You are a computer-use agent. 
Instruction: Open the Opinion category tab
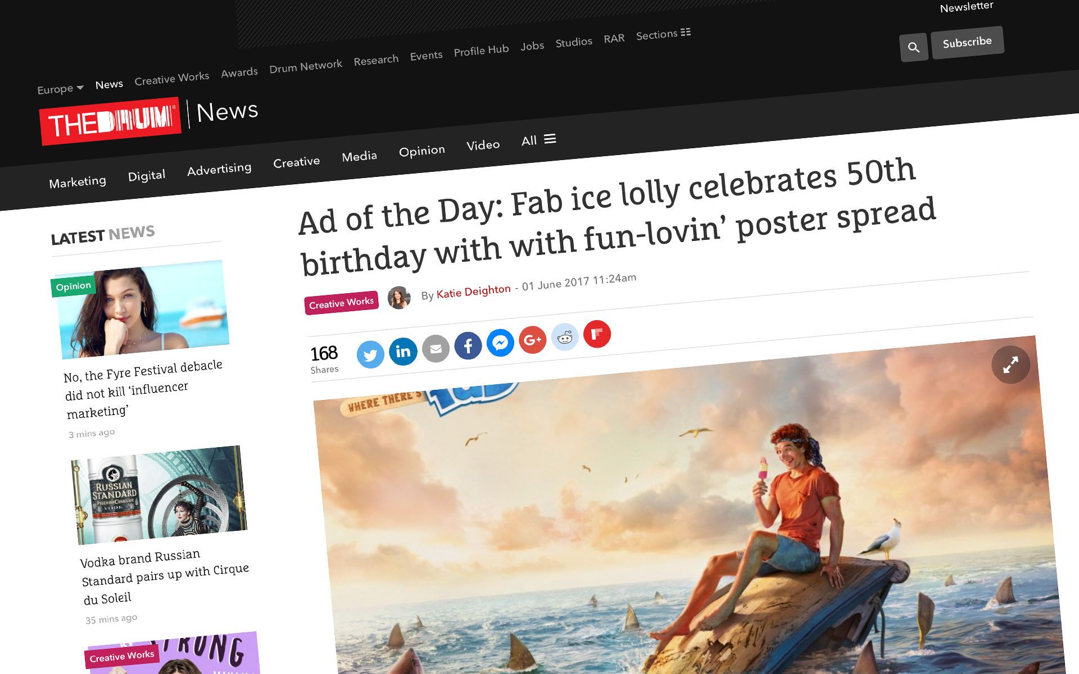[x=421, y=151]
